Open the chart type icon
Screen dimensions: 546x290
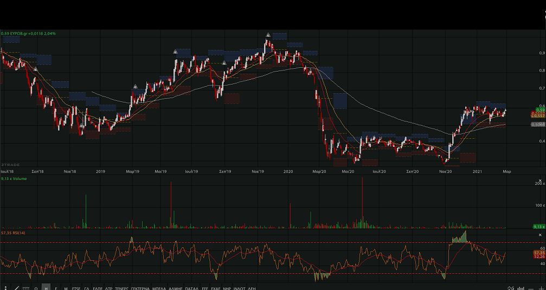pos(511,288)
